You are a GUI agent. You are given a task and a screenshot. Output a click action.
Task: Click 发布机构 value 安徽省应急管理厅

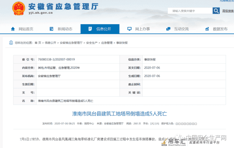pos(49,76)
